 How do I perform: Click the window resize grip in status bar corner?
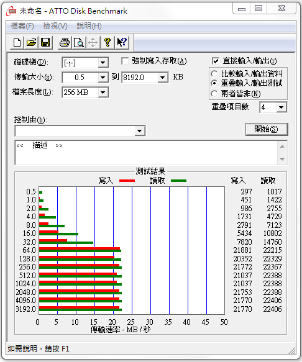pyautogui.click(x=292, y=350)
